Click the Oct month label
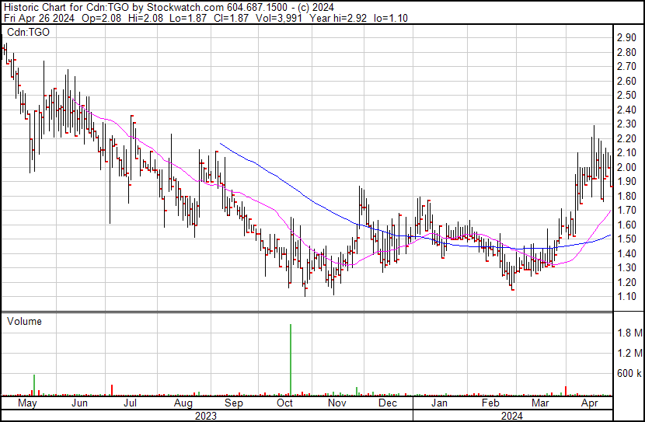Screen dimensions: 645x422 click(x=284, y=403)
